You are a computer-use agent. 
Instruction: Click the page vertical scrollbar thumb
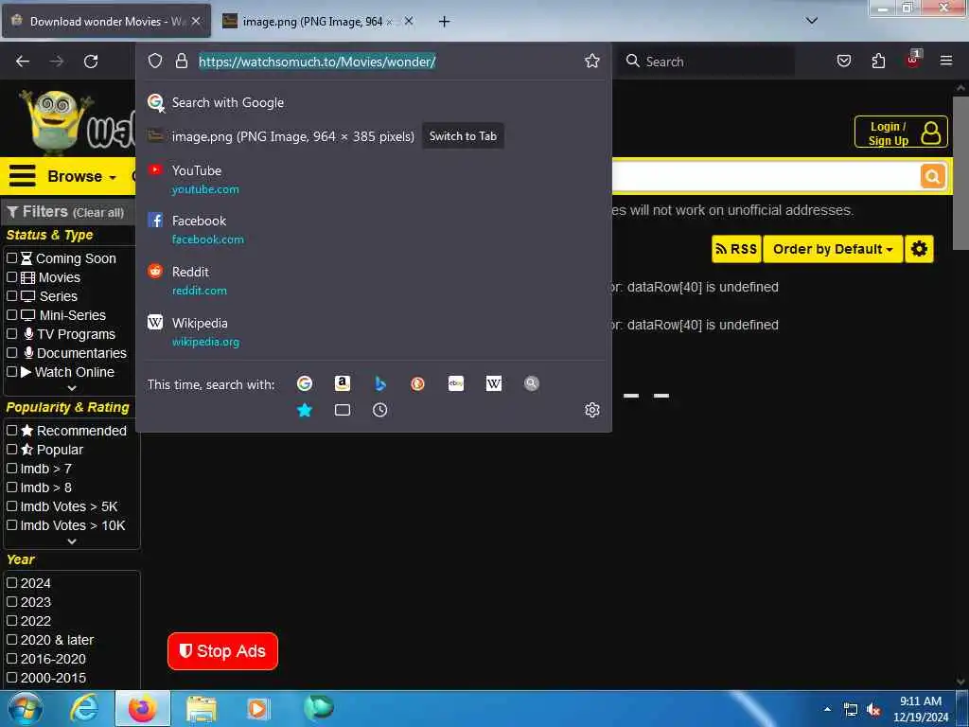(960, 173)
